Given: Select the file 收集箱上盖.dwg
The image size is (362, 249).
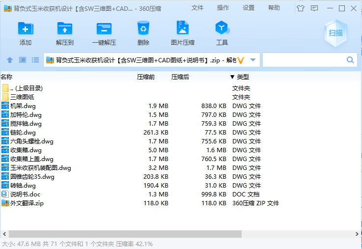Looking at the screenshot, I should click(31, 159).
